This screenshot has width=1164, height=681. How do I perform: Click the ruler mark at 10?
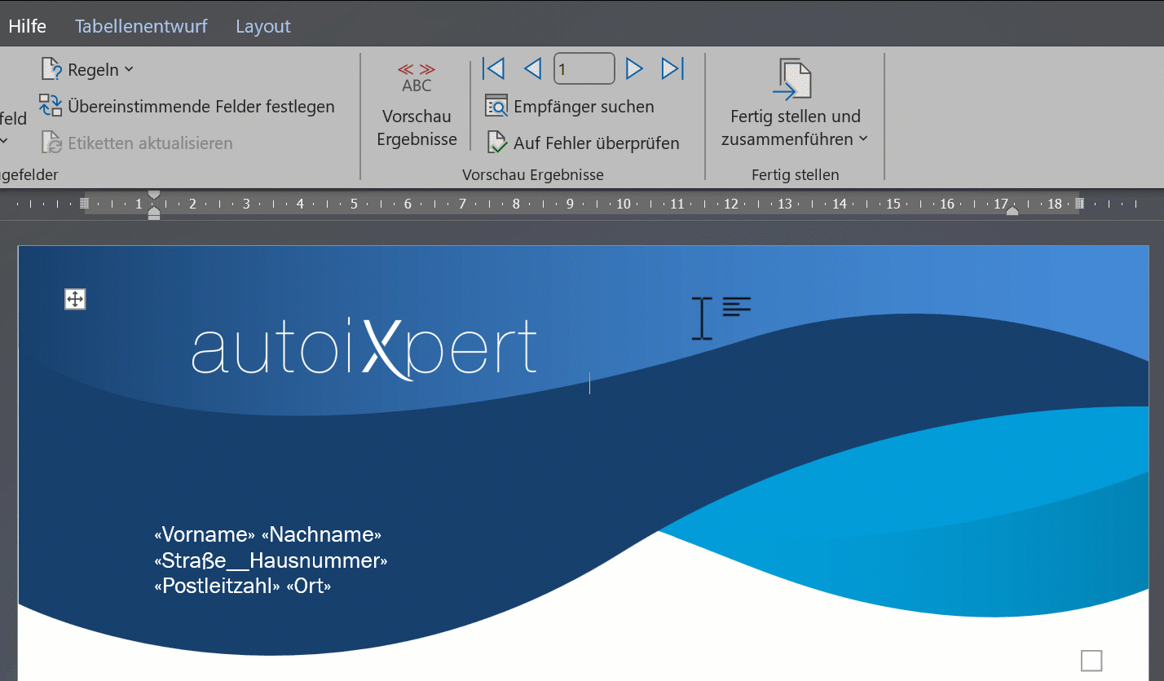pos(624,204)
